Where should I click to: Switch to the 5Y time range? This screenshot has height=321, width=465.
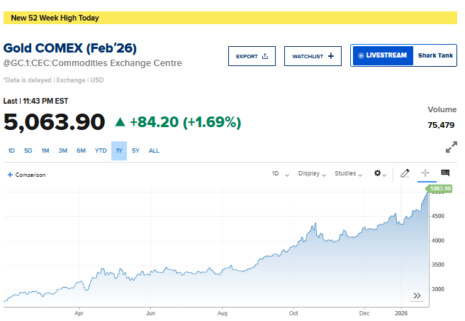point(135,151)
